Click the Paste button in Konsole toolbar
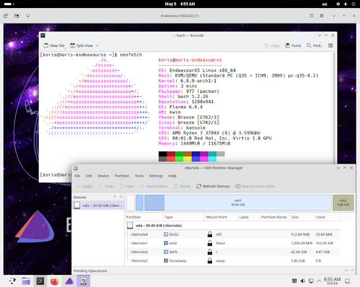Viewport: 360px width, 287px height. click(293, 46)
